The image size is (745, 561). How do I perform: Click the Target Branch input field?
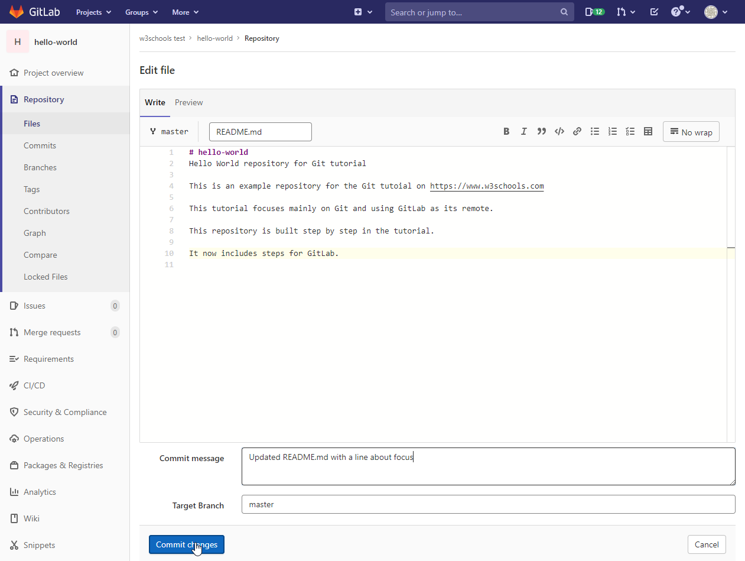tap(488, 504)
